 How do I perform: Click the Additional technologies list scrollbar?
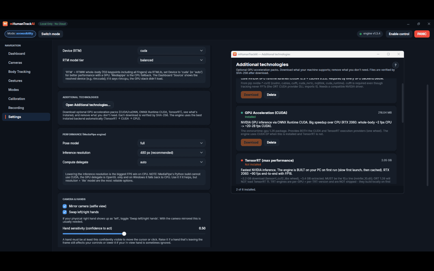403,103
